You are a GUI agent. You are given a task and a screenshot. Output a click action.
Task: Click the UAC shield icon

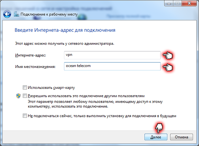click(18, 96)
